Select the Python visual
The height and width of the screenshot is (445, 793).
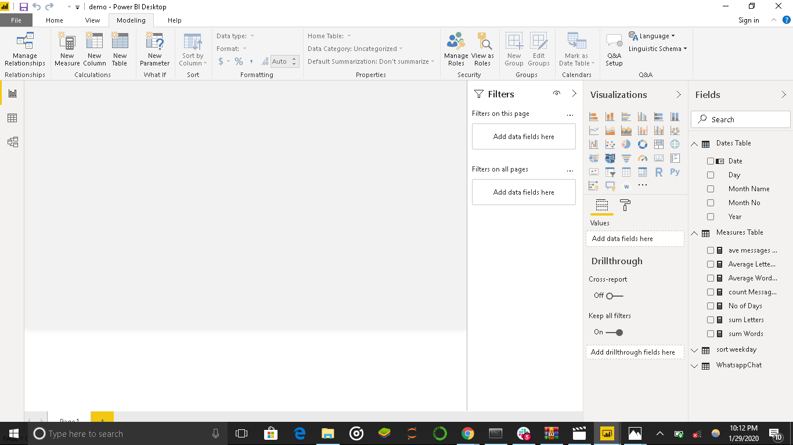[x=675, y=172]
